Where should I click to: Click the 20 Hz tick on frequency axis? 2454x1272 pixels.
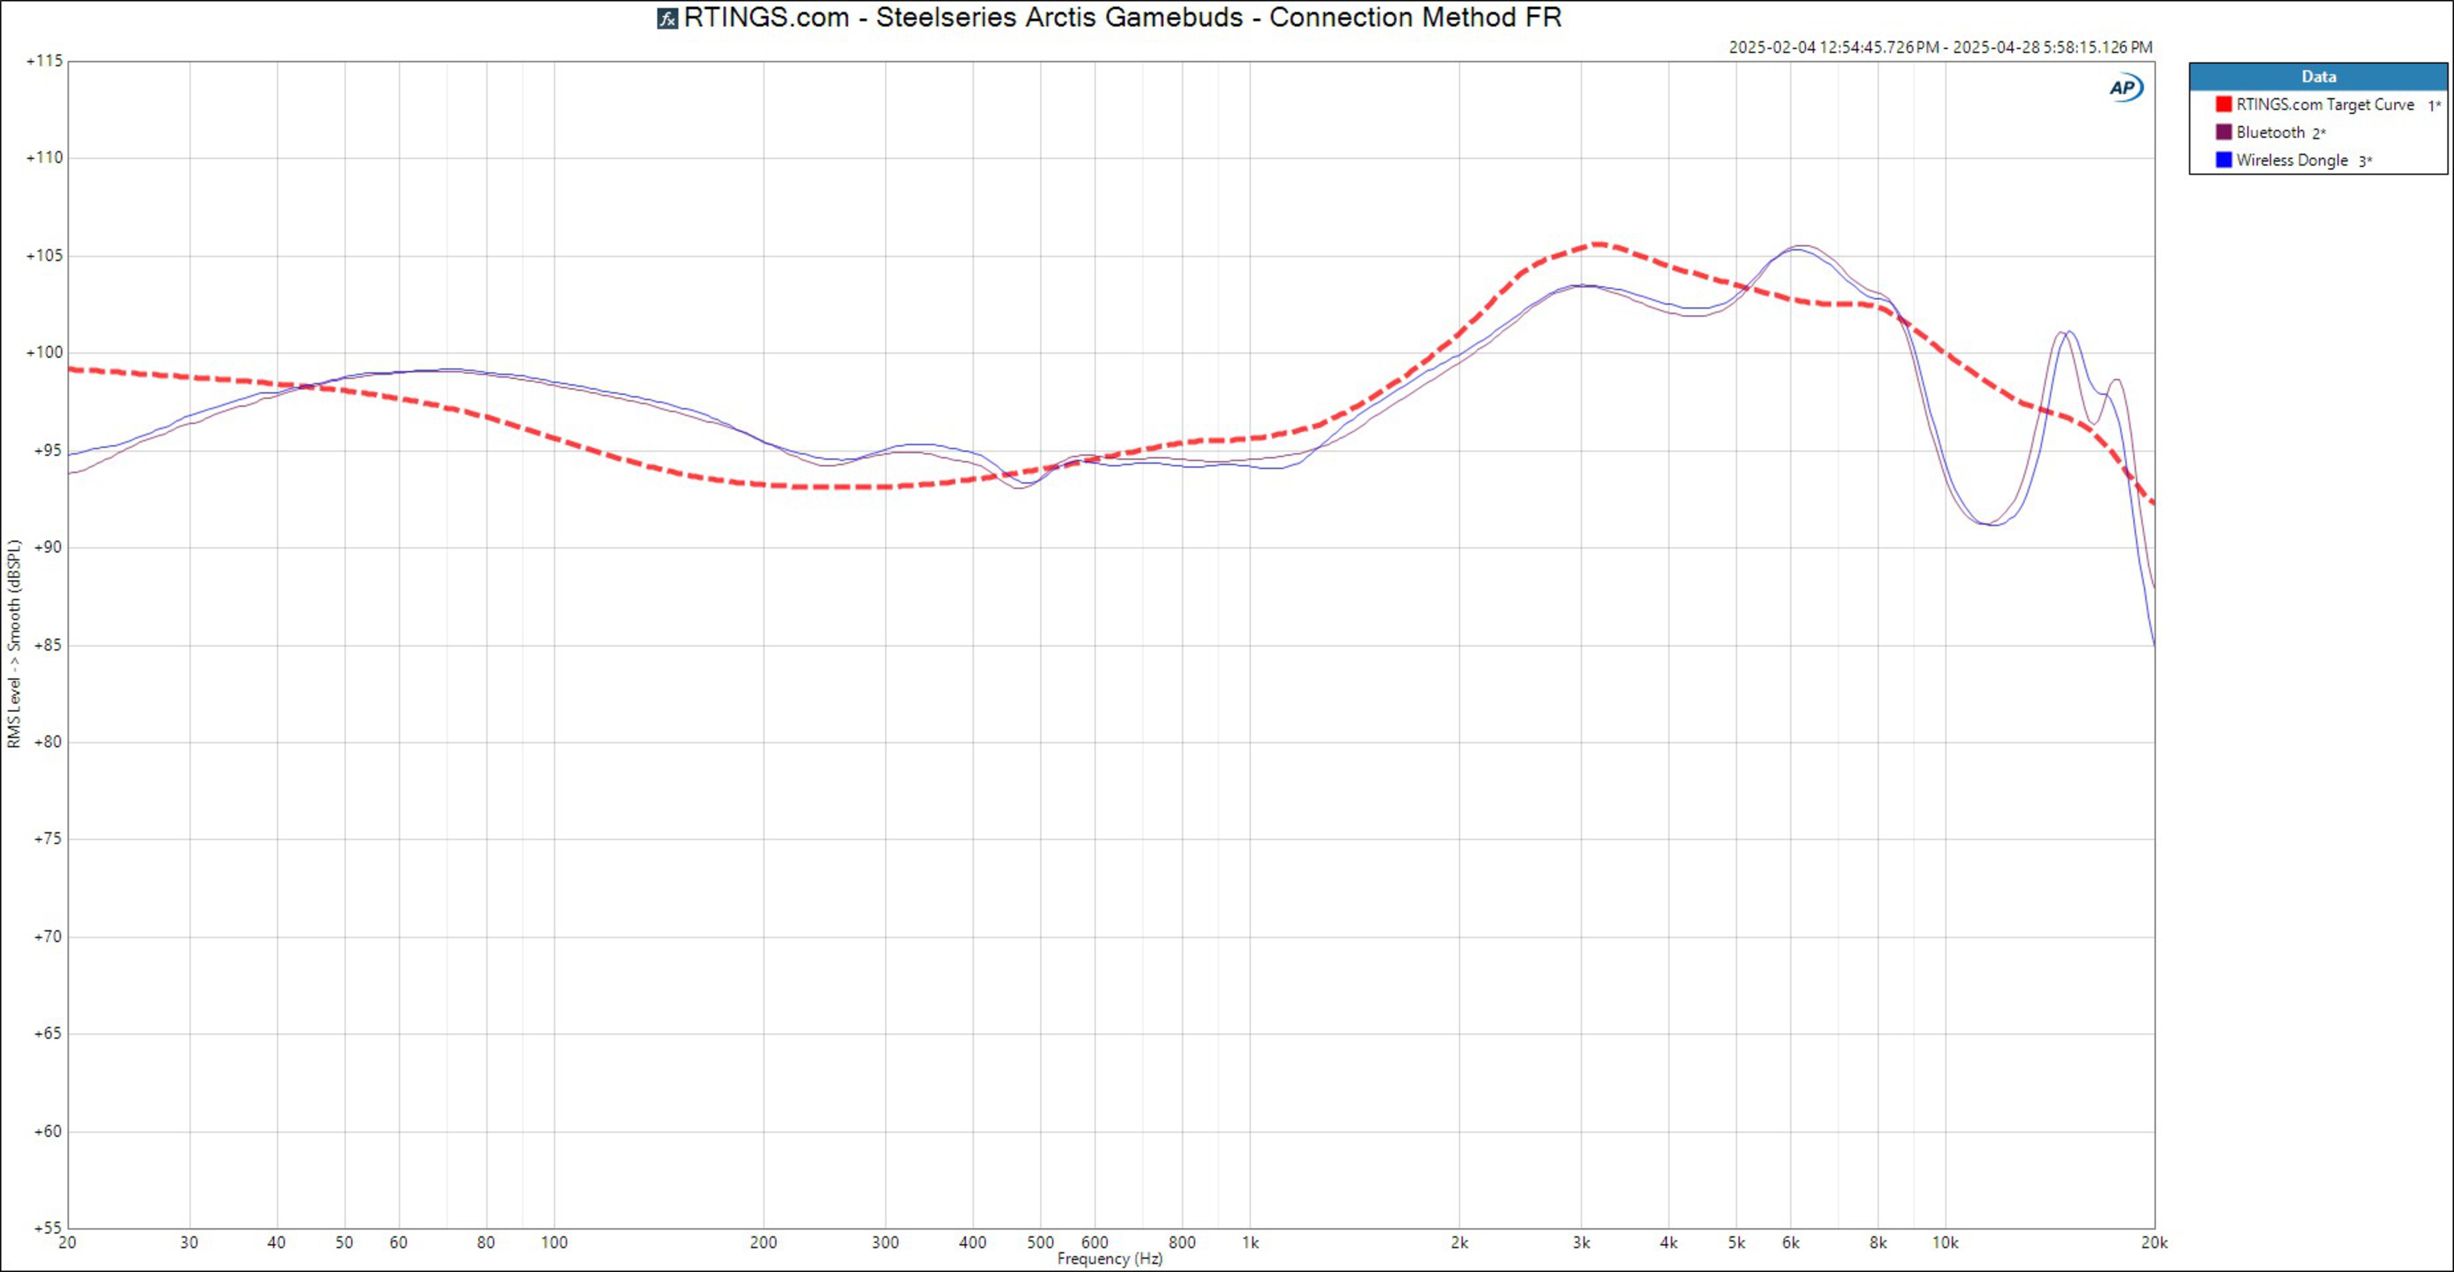click(66, 1243)
